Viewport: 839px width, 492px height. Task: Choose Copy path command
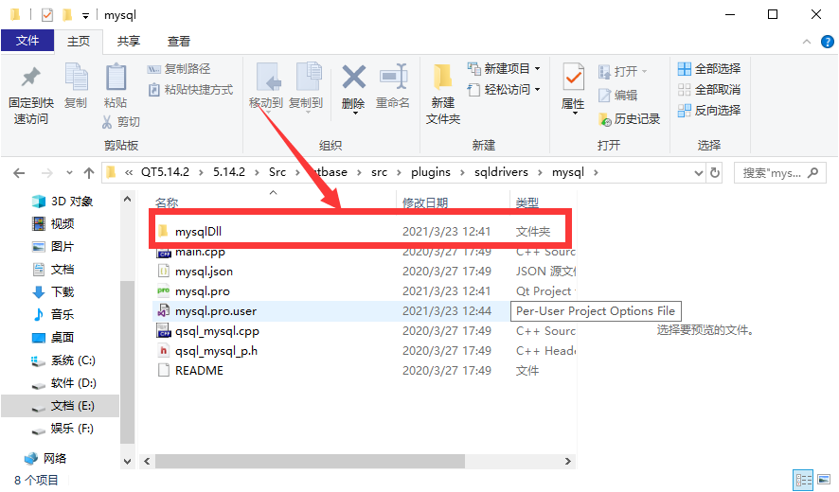coord(179,69)
